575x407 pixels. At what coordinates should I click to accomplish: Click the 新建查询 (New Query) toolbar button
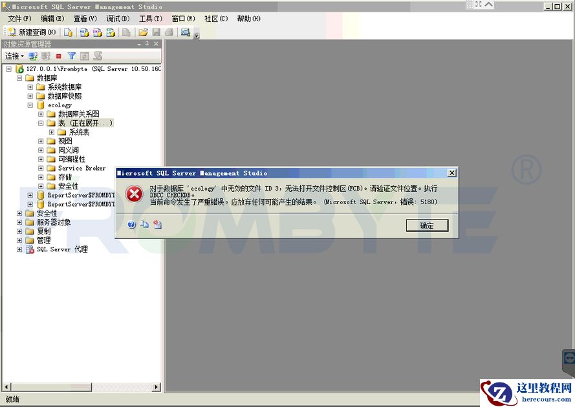(x=32, y=32)
